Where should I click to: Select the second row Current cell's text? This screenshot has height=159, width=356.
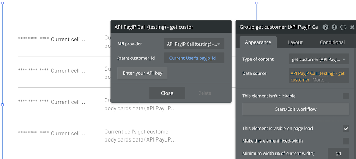click(68, 71)
